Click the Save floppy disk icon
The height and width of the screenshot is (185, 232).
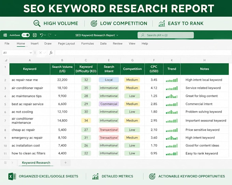coord(34,35)
